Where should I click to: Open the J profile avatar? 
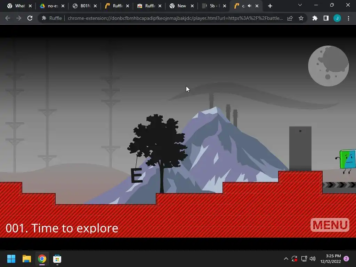pyautogui.click(x=337, y=18)
